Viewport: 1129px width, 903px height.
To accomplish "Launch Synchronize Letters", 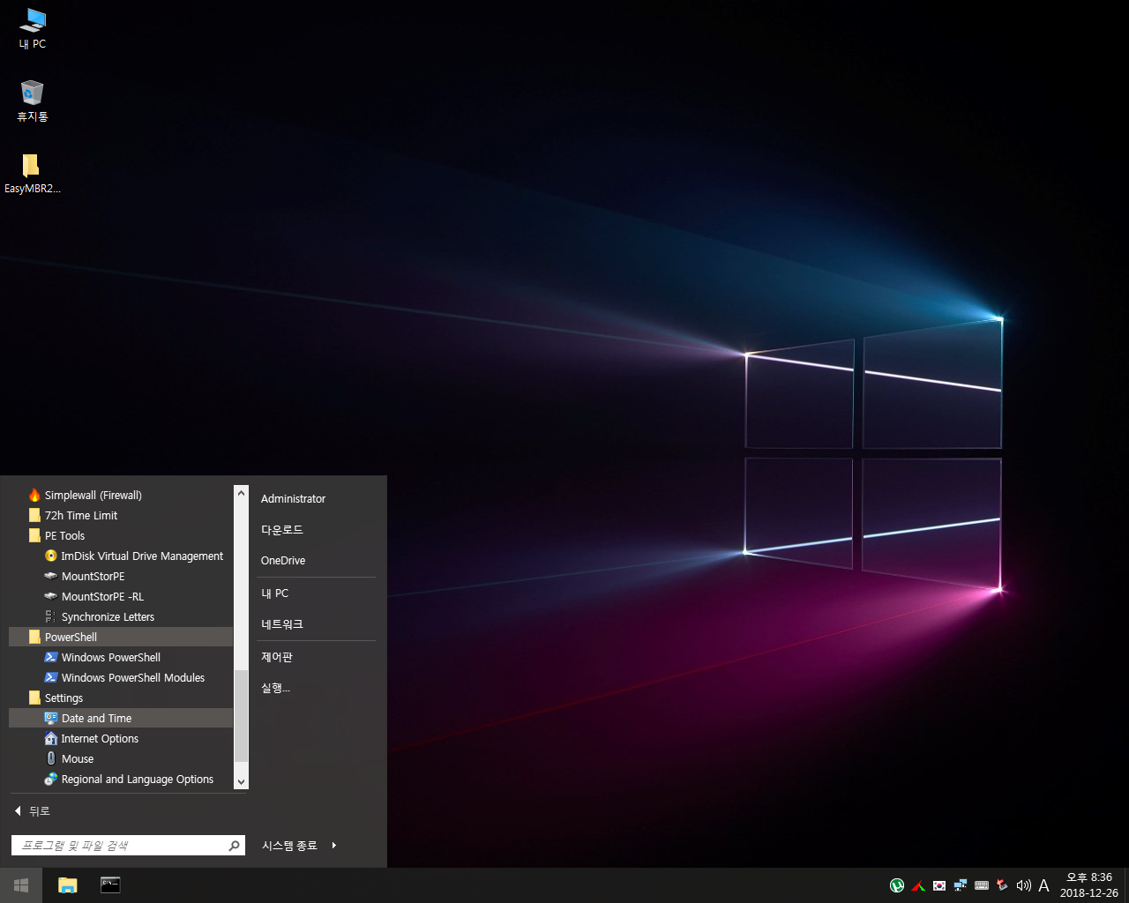I will click(121, 616).
